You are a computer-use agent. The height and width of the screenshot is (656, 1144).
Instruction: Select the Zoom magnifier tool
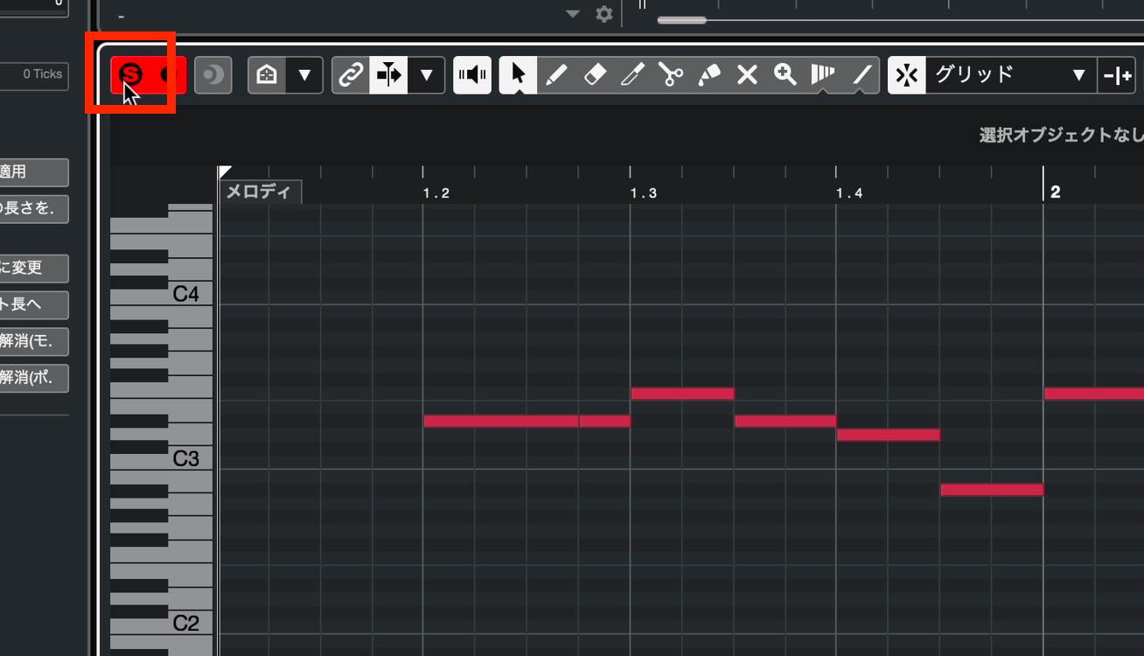coord(785,75)
